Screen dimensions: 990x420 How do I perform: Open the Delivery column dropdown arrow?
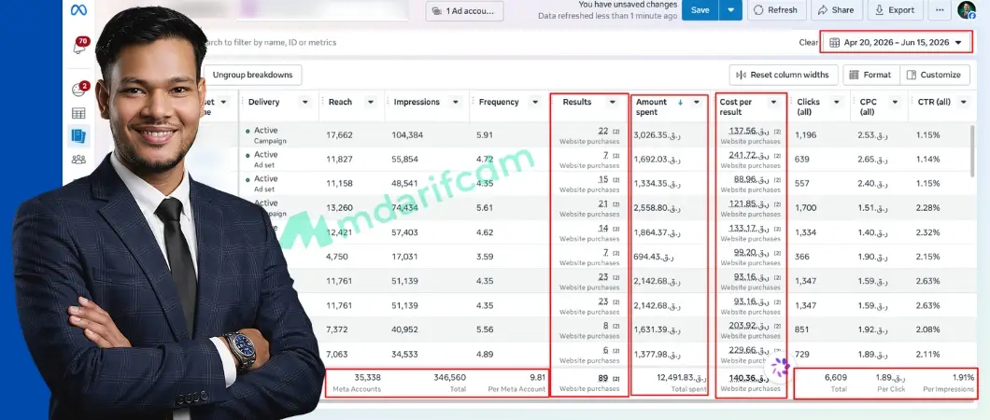click(305, 102)
